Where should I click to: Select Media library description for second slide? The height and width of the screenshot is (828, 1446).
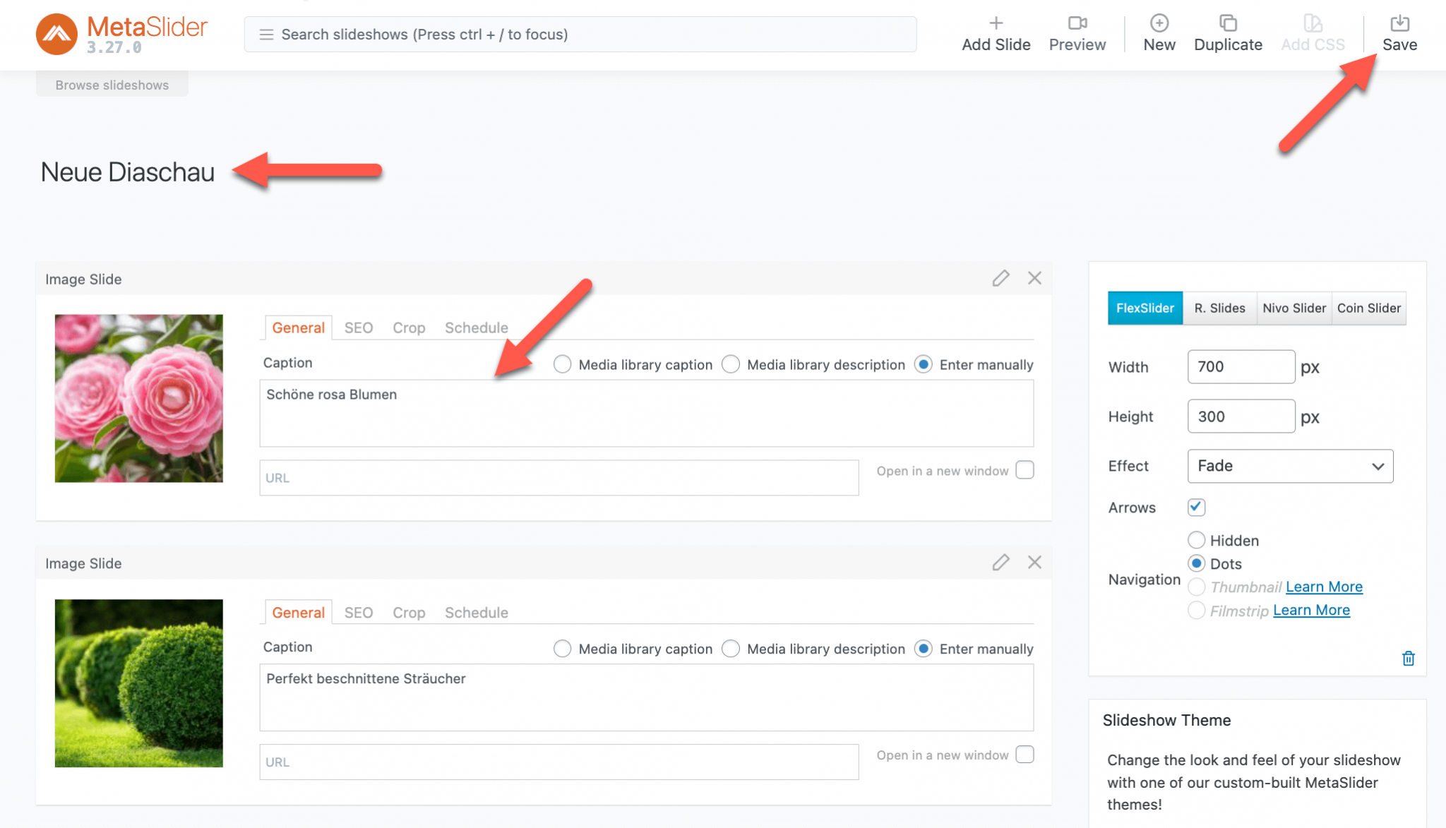pyautogui.click(x=731, y=649)
